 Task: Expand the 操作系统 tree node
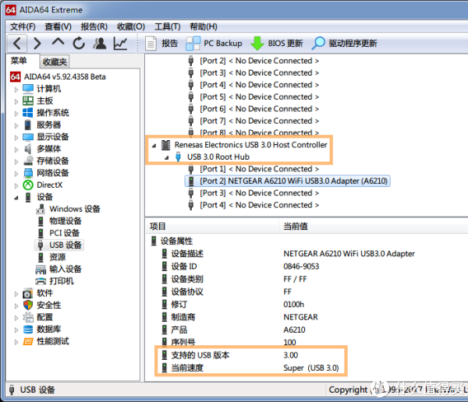[x=16, y=113]
